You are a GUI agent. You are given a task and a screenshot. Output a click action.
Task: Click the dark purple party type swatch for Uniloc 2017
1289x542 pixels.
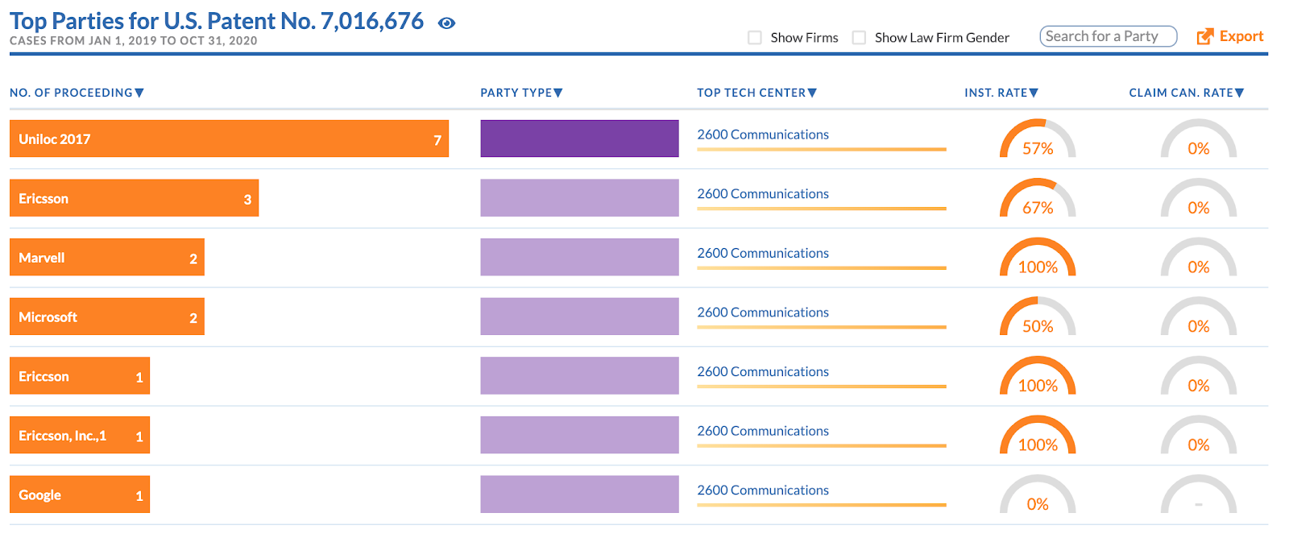click(579, 139)
